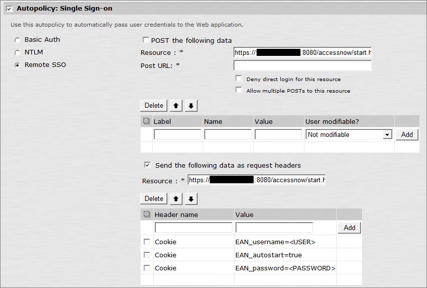Click select-all icon in Header name table
427x288 pixels.
[147, 214]
